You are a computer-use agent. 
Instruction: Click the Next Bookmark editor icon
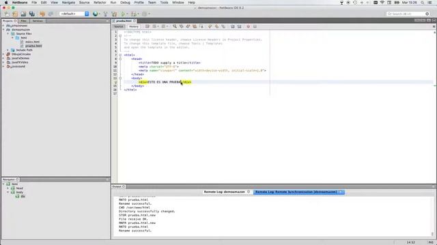tap(216, 27)
